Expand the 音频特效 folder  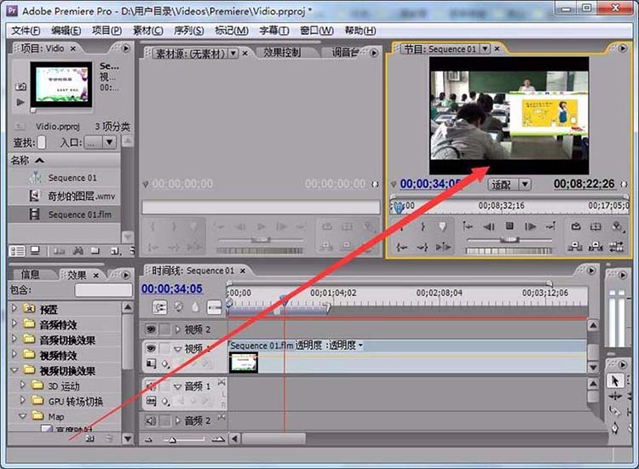click(x=14, y=323)
